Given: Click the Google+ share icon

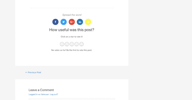Looking at the screenshot, I should pyautogui.click(x=72, y=22).
